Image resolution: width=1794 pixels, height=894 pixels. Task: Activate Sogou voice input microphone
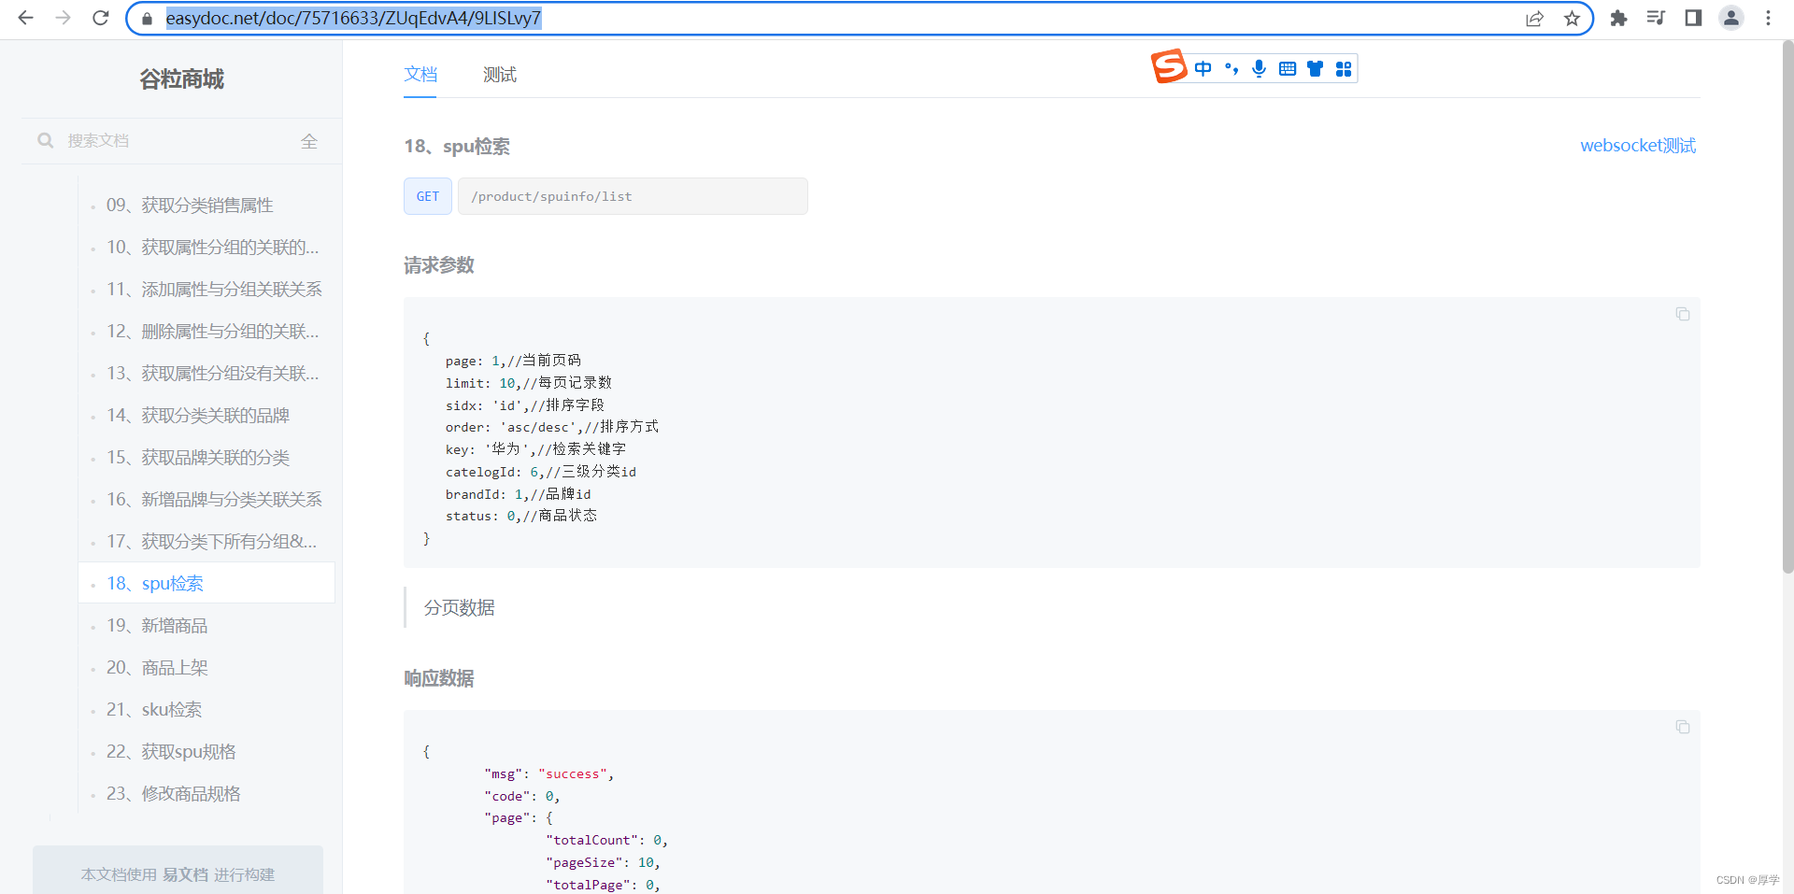click(1260, 68)
